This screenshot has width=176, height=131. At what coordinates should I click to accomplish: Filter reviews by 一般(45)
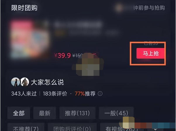pyautogui.click(x=116, y=113)
